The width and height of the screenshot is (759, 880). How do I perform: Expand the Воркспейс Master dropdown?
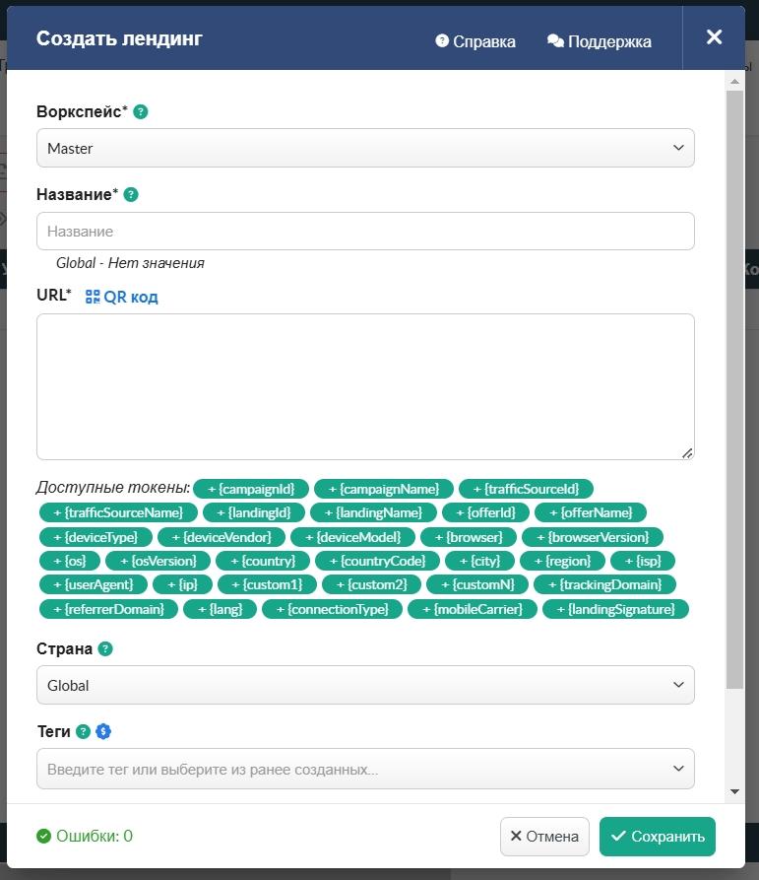click(365, 148)
